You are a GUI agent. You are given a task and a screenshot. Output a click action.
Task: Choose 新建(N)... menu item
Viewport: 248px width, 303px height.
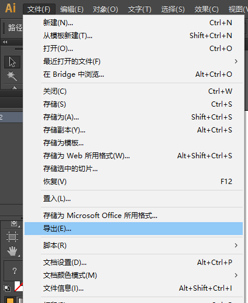click(x=133, y=23)
